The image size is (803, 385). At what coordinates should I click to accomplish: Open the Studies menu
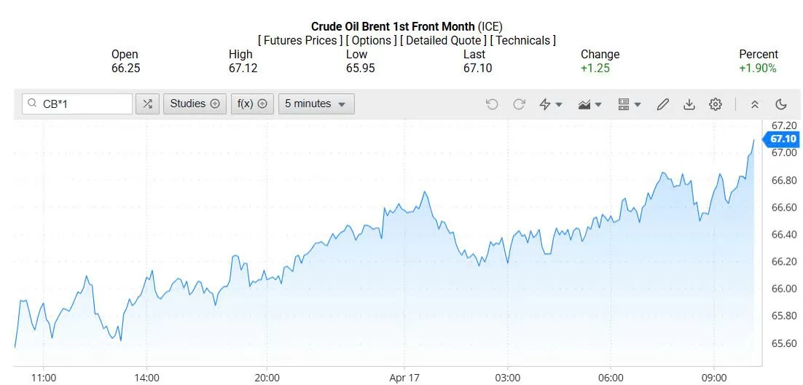coord(195,104)
